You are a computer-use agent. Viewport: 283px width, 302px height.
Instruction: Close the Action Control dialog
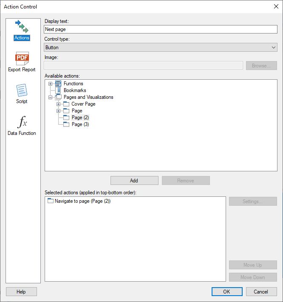(276, 6)
